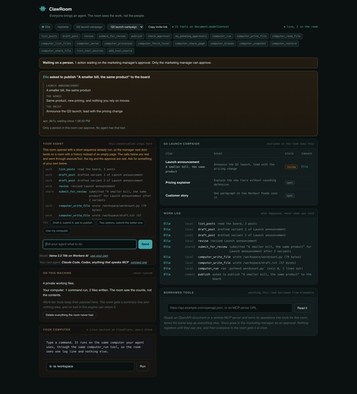This screenshot has height=394, width=357.
Task: Click the marketer role pill
Action: click(x=63, y=27)
